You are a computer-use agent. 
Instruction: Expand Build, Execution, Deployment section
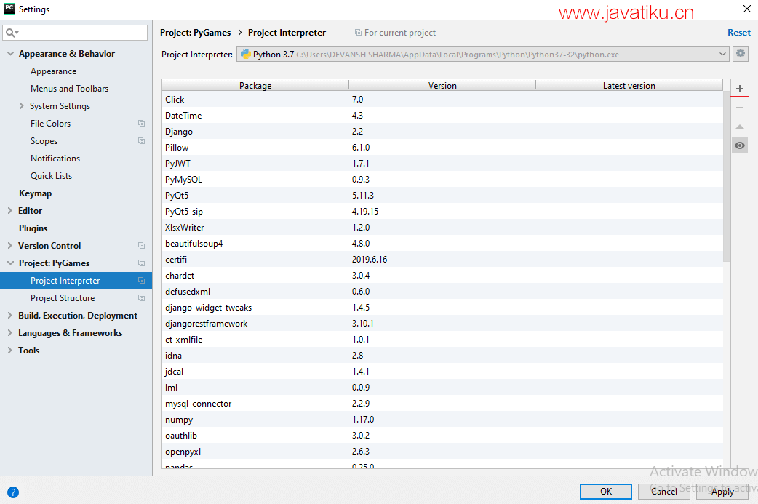[9, 315]
